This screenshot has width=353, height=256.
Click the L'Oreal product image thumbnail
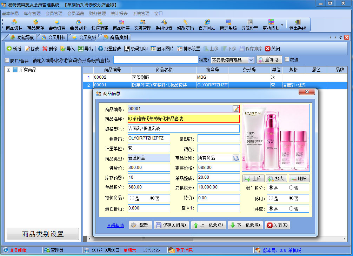click(276, 137)
